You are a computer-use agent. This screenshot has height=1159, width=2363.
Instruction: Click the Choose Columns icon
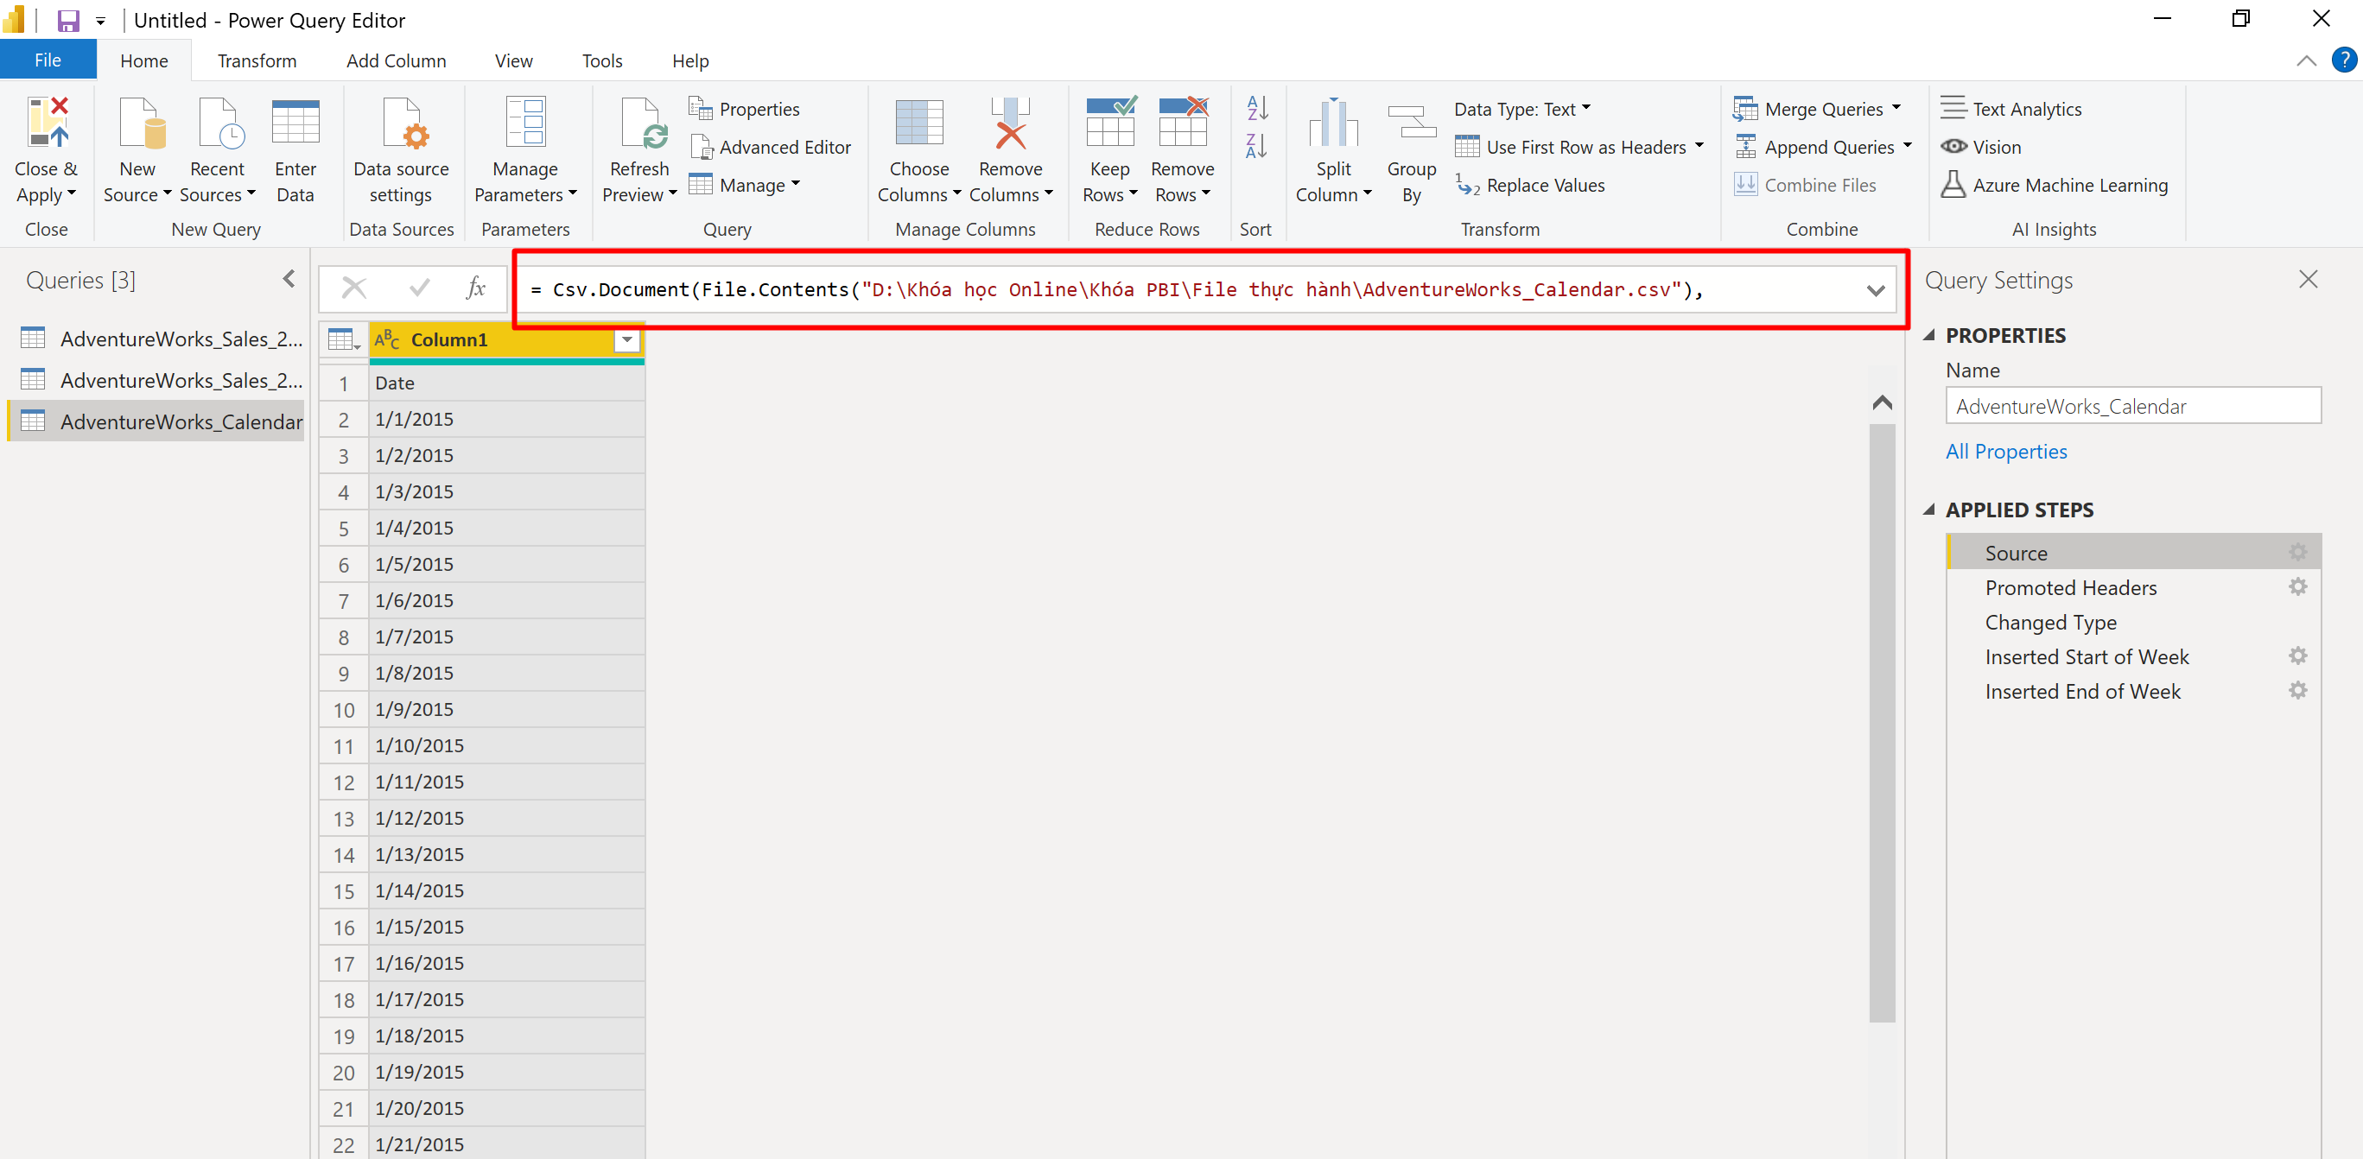tap(919, 123)
